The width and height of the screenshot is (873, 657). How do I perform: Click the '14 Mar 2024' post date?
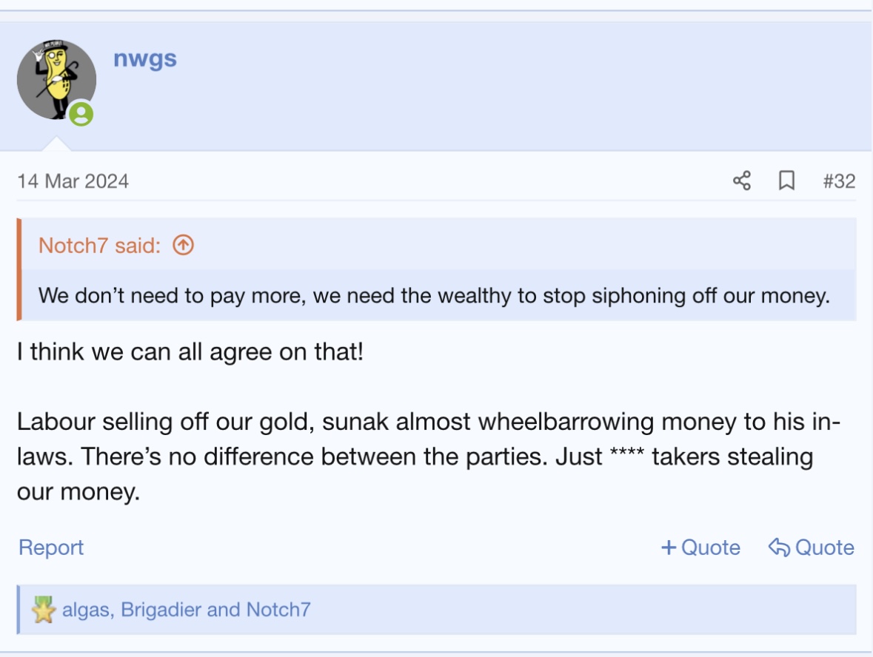(x=73, y=181)
